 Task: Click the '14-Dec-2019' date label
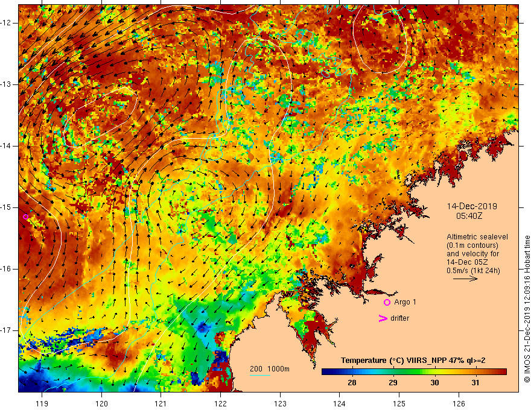(x=472, y=206)
